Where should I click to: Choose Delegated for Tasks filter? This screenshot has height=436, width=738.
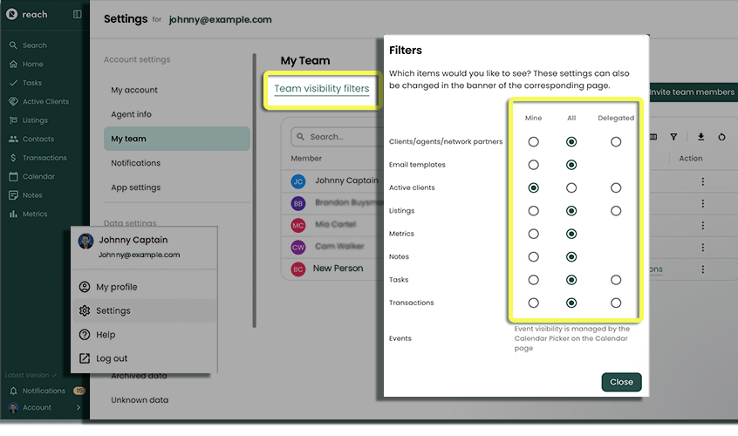click(616, 280)
